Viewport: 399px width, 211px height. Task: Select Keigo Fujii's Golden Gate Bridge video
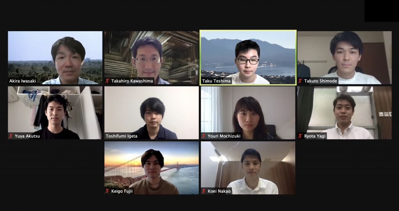pos(152,168)
